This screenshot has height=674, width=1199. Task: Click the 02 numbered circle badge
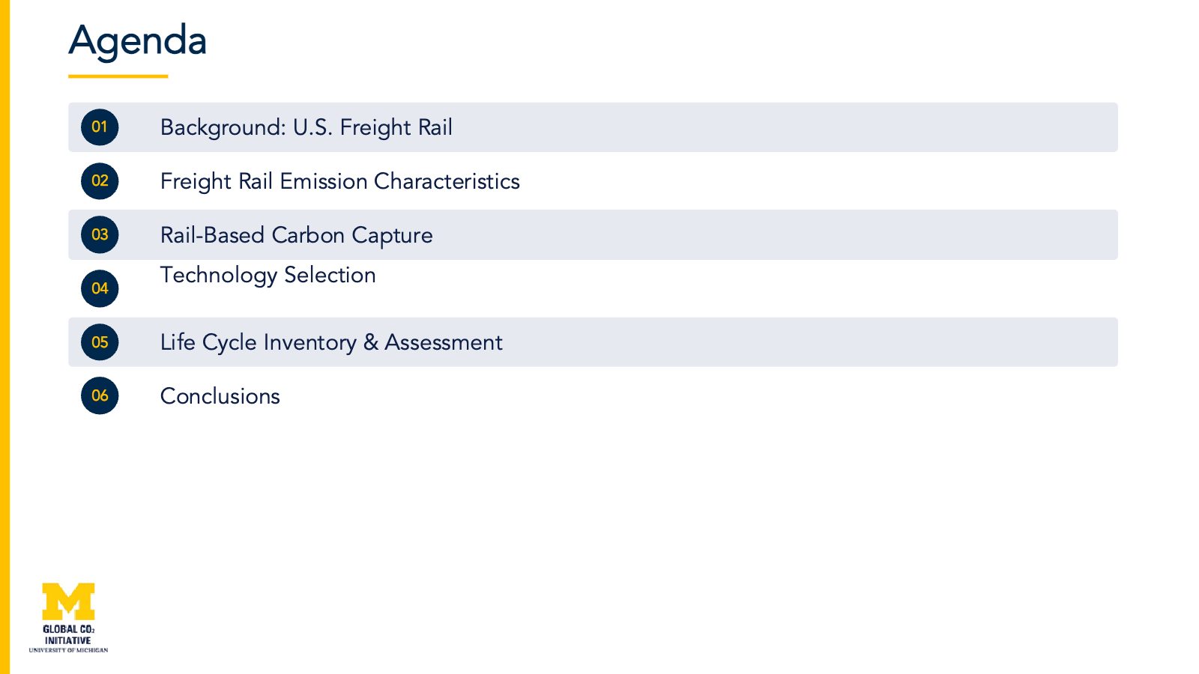coord(100,181)
